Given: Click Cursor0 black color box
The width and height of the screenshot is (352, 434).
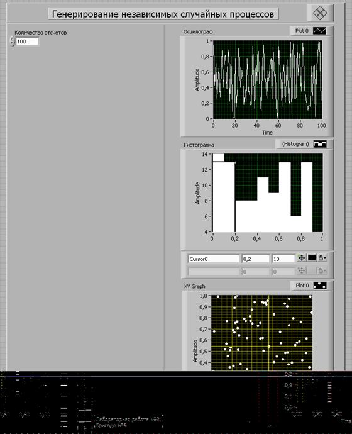Looking at the screenshot, I should [x=312, y=258].
